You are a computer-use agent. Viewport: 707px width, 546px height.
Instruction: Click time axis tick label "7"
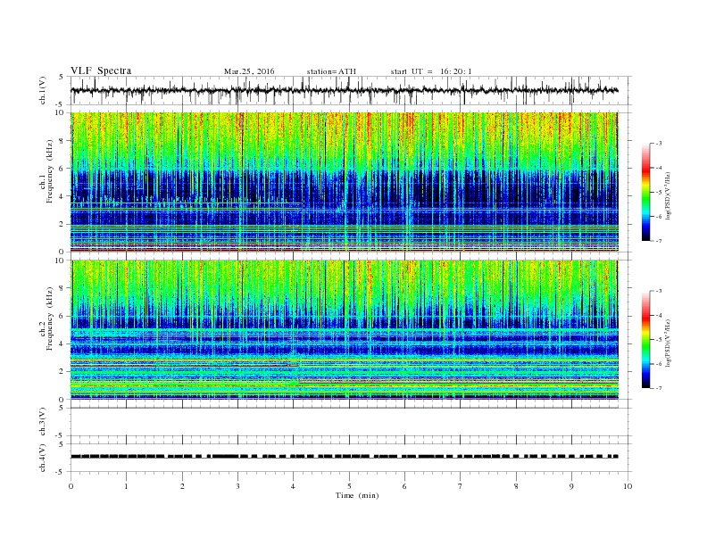[461, 486]
